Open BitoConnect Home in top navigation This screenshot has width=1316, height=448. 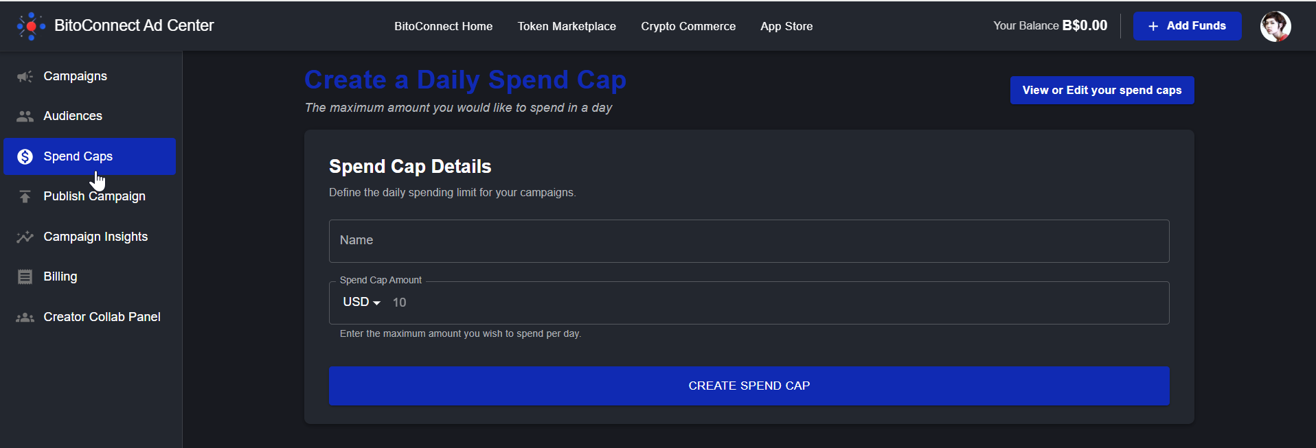coord(443,26)
